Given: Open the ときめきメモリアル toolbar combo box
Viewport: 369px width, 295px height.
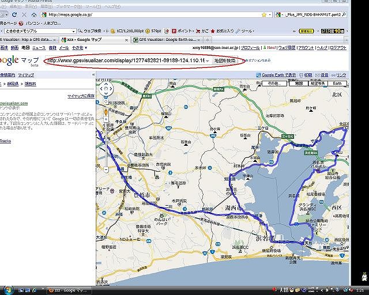Looking at the screenshot, I should [40, 31].
